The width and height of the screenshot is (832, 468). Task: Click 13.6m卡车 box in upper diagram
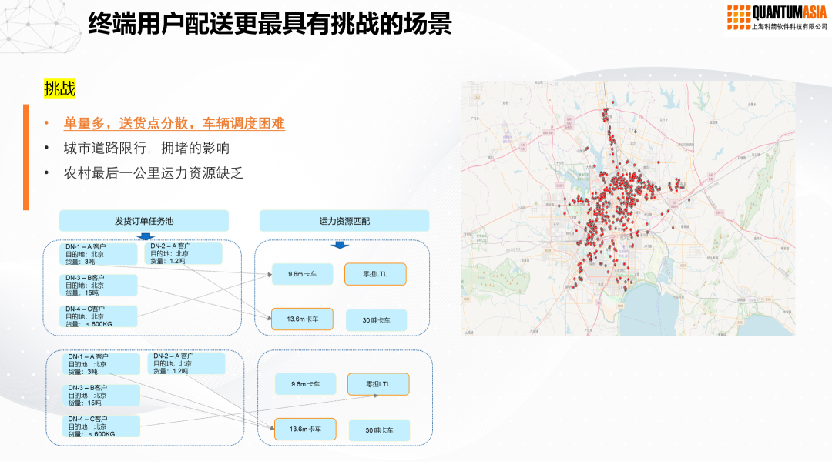tap(303, 319)
